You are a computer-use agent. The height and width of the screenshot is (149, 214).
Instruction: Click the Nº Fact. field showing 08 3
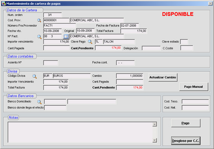[x=53, y=36]
